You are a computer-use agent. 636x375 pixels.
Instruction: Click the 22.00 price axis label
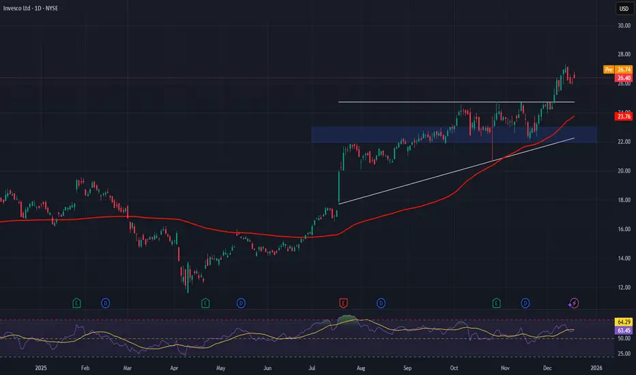(624, 142)
